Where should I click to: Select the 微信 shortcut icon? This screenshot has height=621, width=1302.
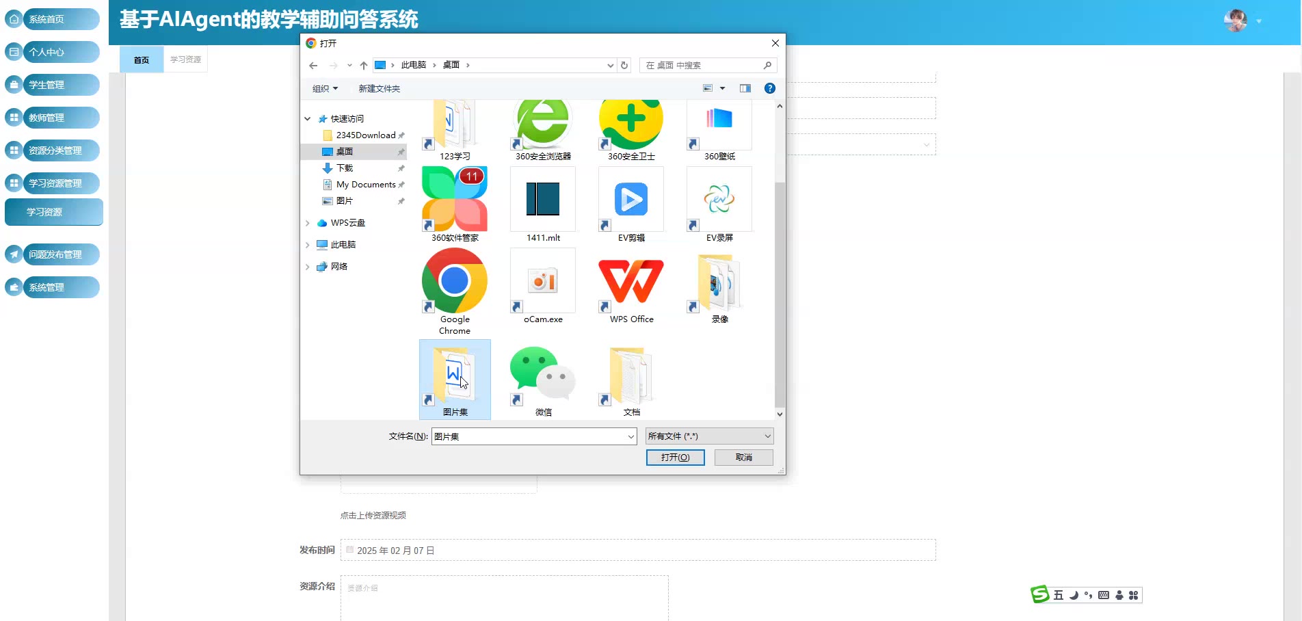coord(543,379)
